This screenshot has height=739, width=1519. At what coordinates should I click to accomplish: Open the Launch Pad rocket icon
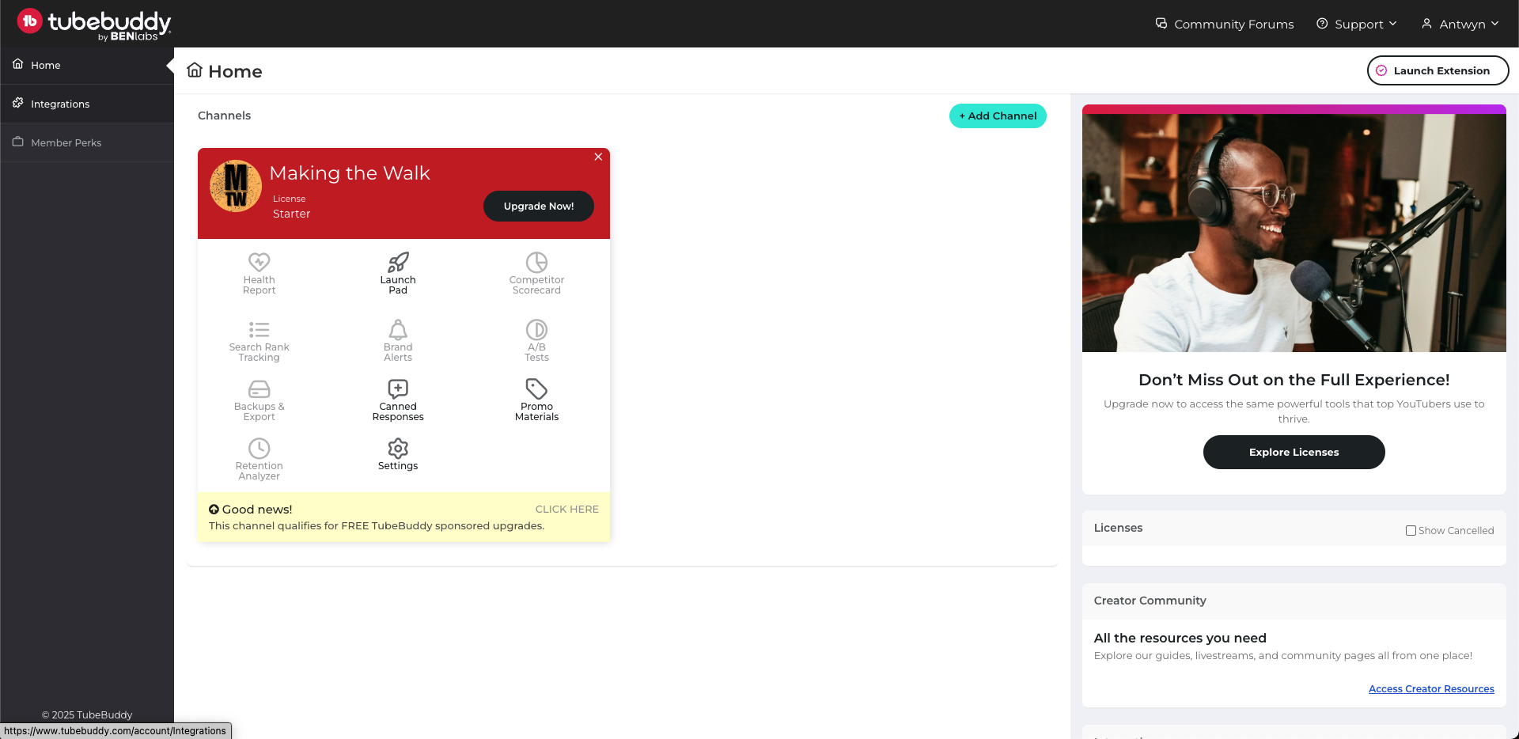398,263
